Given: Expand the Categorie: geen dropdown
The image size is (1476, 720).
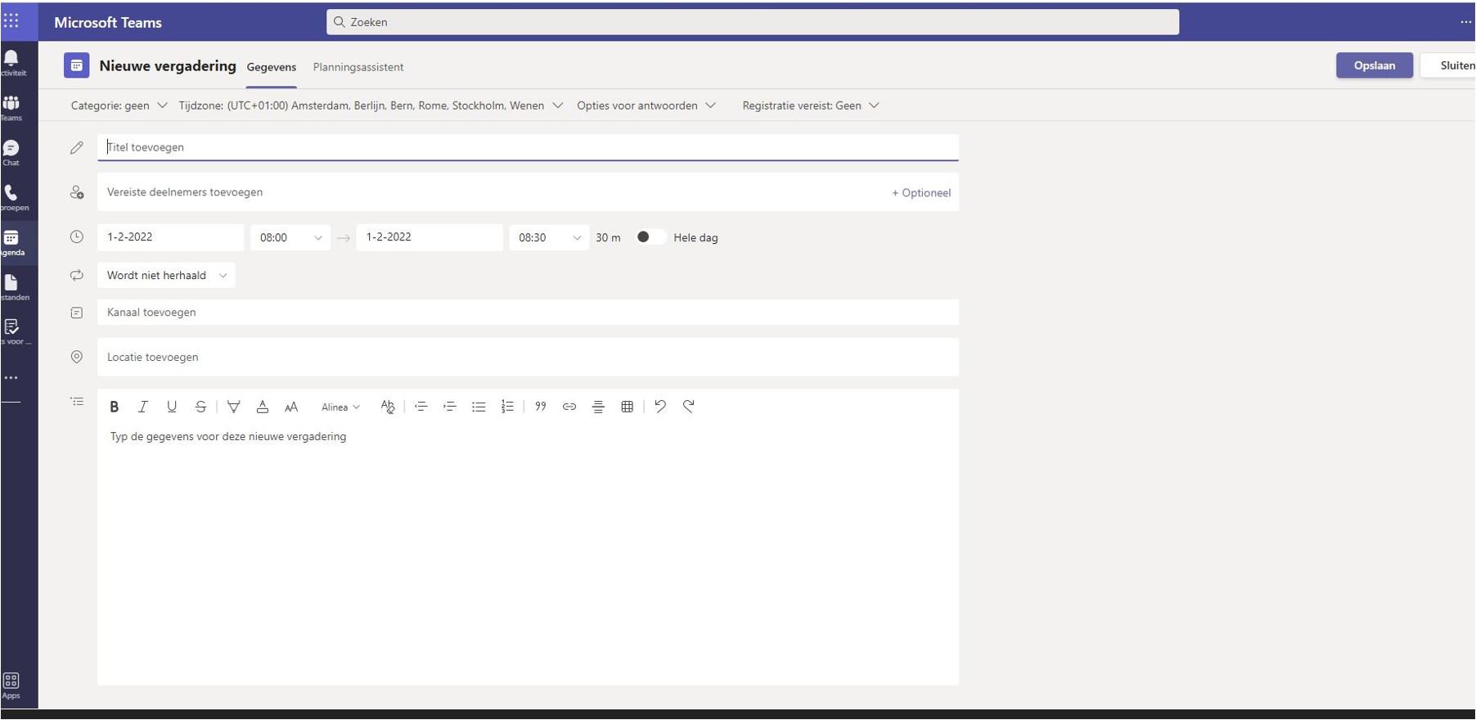Looking at the screenshot, I should click(119, 106).
